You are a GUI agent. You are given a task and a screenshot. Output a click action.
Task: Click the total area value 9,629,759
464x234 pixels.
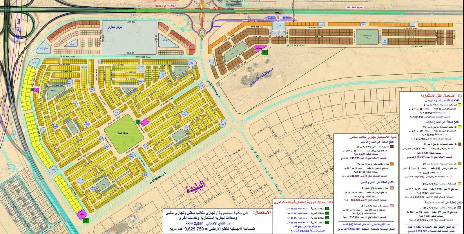pyautogui.click(x=194, y=229)
